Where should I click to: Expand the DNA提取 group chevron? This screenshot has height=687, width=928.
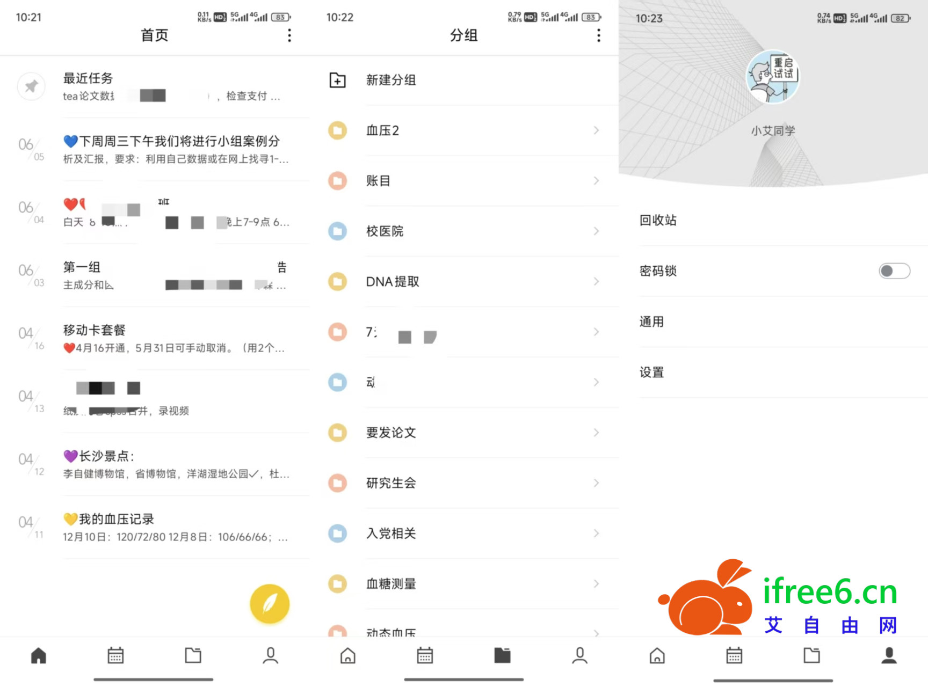[596, 281]
